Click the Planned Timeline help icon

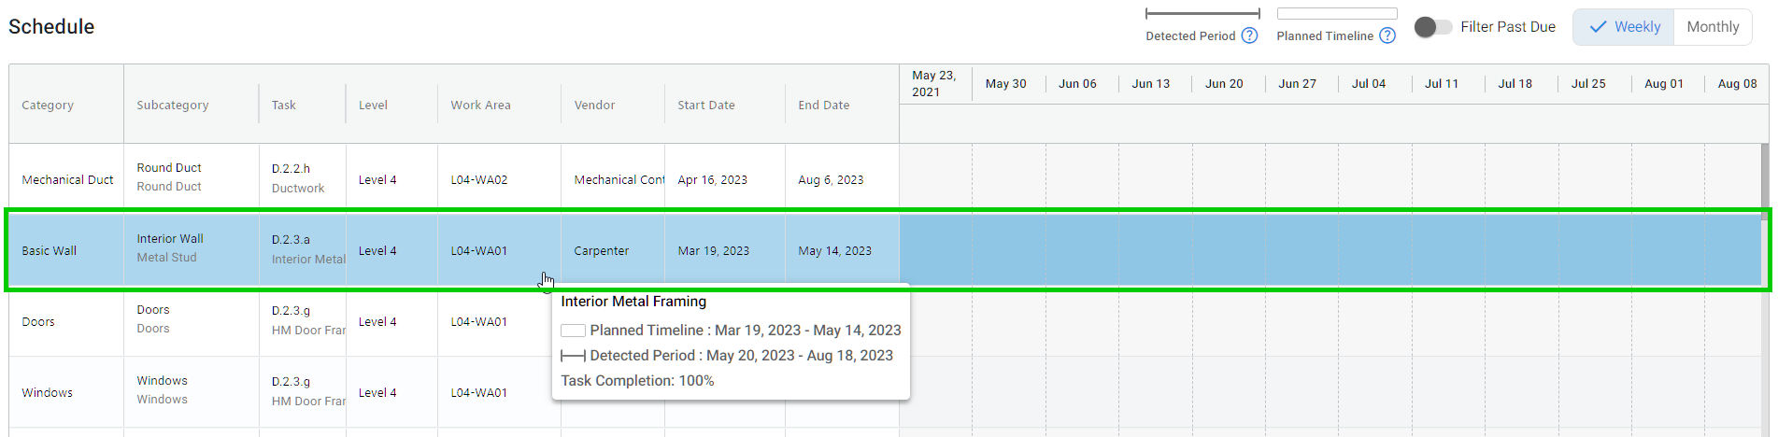tap(1387, 35)
